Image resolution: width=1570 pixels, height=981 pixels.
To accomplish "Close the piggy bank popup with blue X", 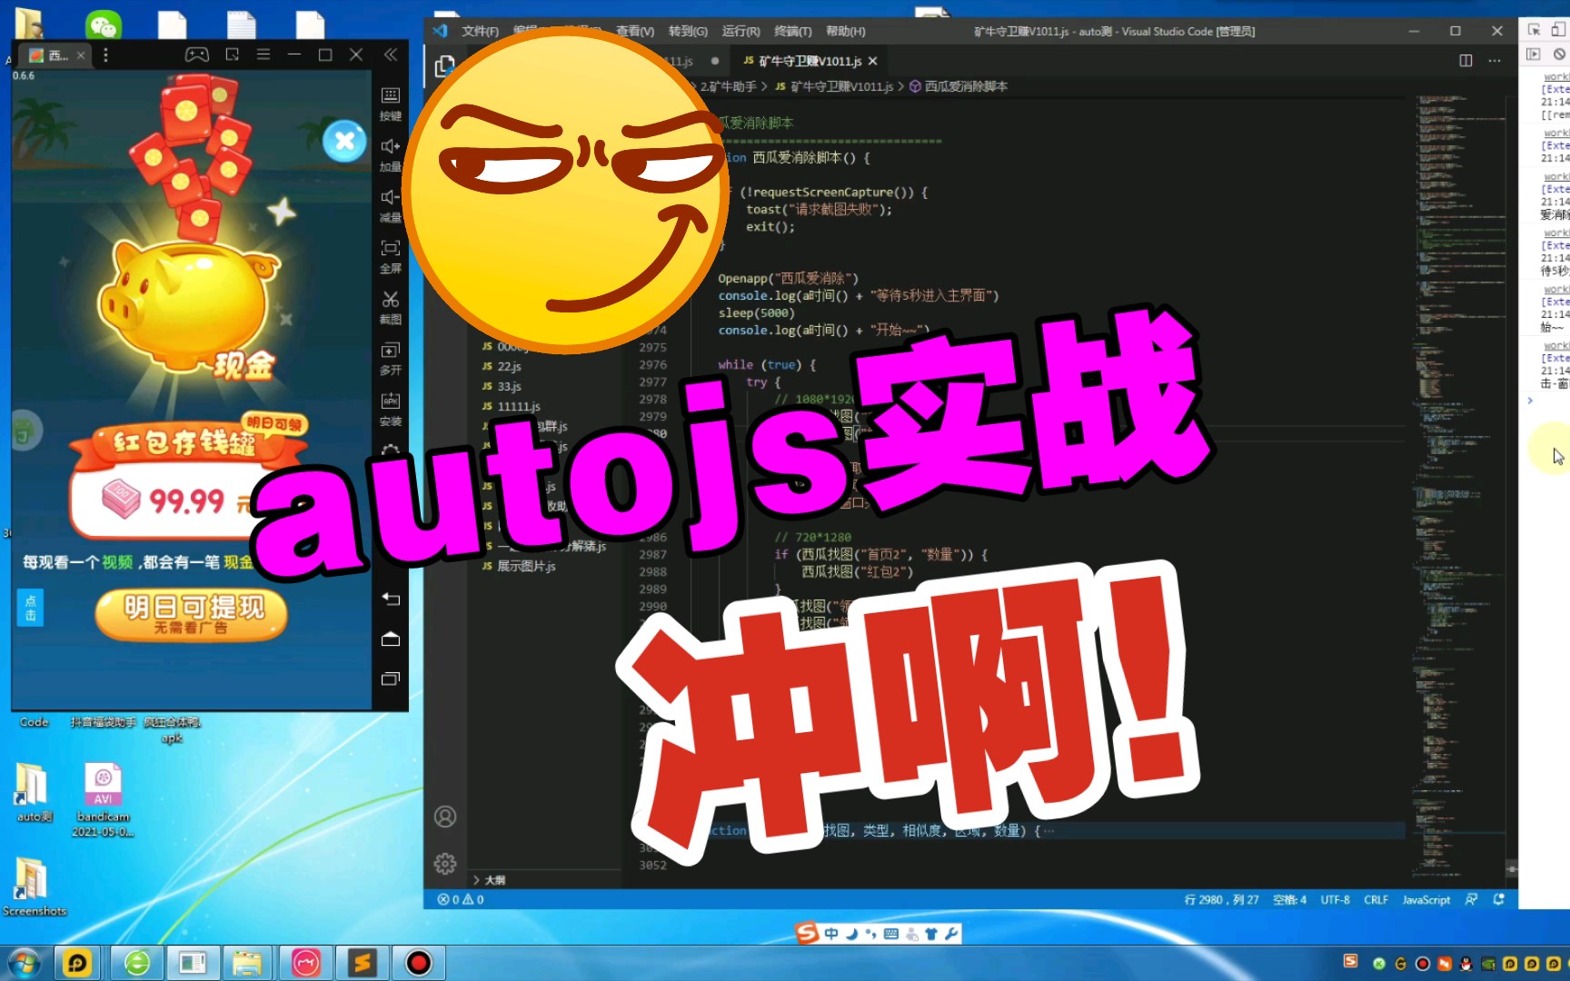I will click(345, 141).
